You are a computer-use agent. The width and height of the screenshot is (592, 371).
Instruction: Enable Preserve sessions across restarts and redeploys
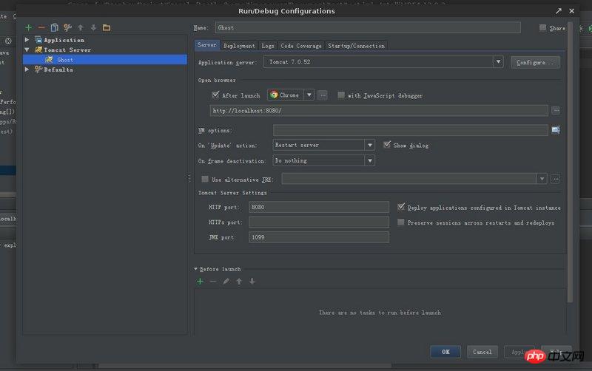401,222
